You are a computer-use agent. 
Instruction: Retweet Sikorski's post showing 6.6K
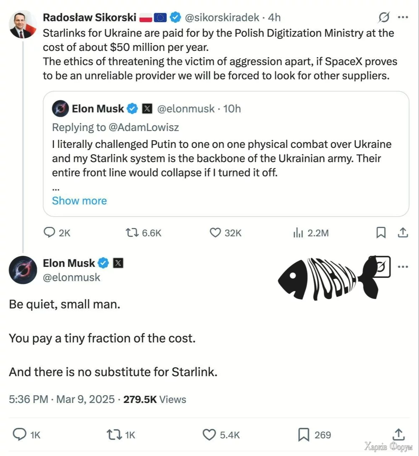(132, 233)
